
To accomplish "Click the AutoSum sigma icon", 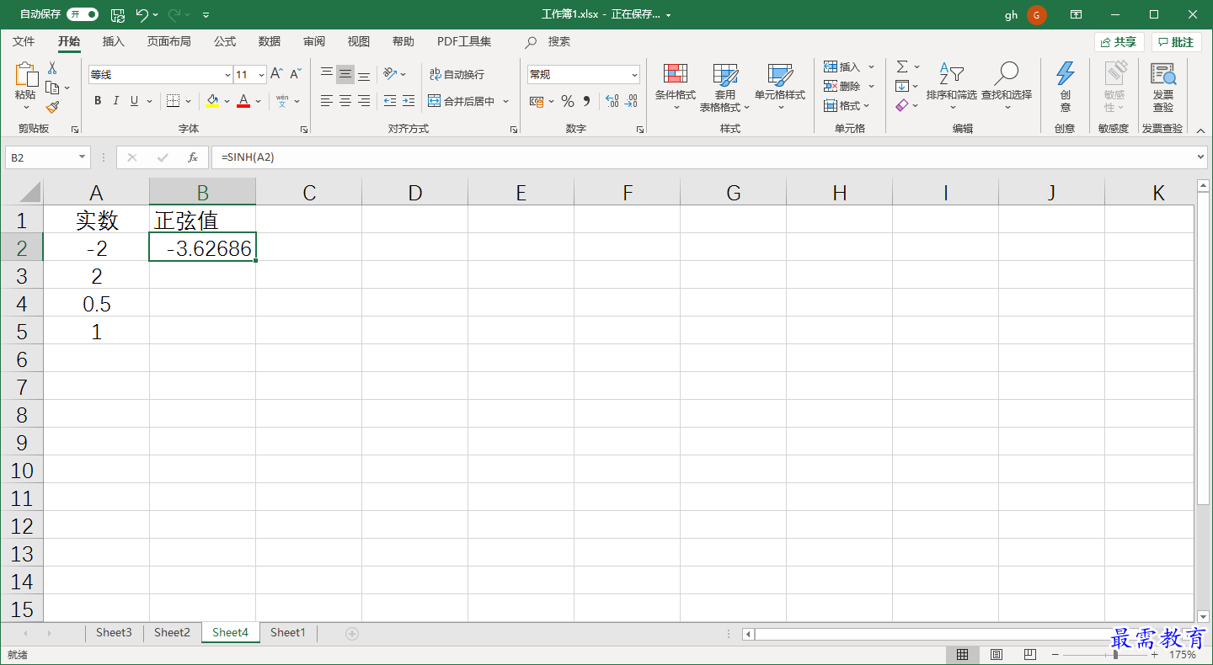I will pyautogui.click(x=902, y=66).
